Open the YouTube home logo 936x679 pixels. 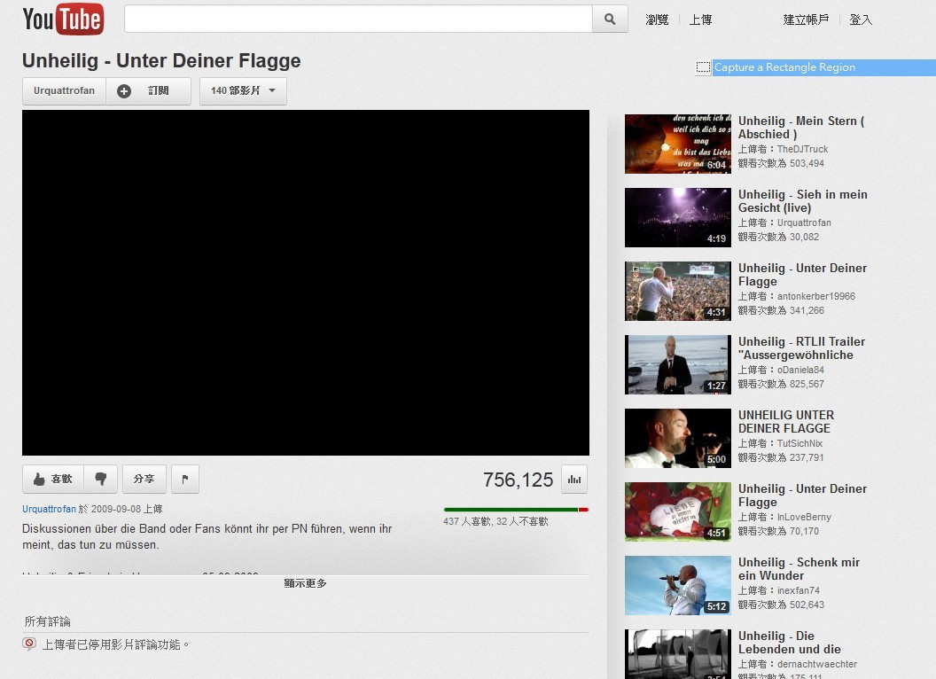(x=63, y=20)
